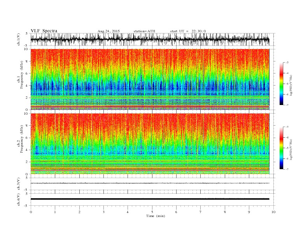Click the "Time (min)" x-axis label

(156, 216)
